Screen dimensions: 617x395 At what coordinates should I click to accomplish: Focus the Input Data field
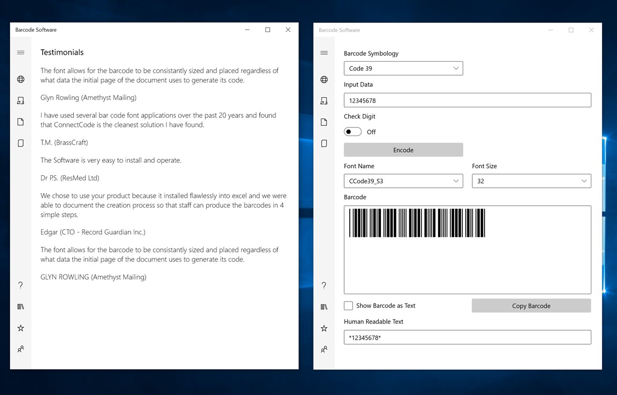tap(467, 100)
